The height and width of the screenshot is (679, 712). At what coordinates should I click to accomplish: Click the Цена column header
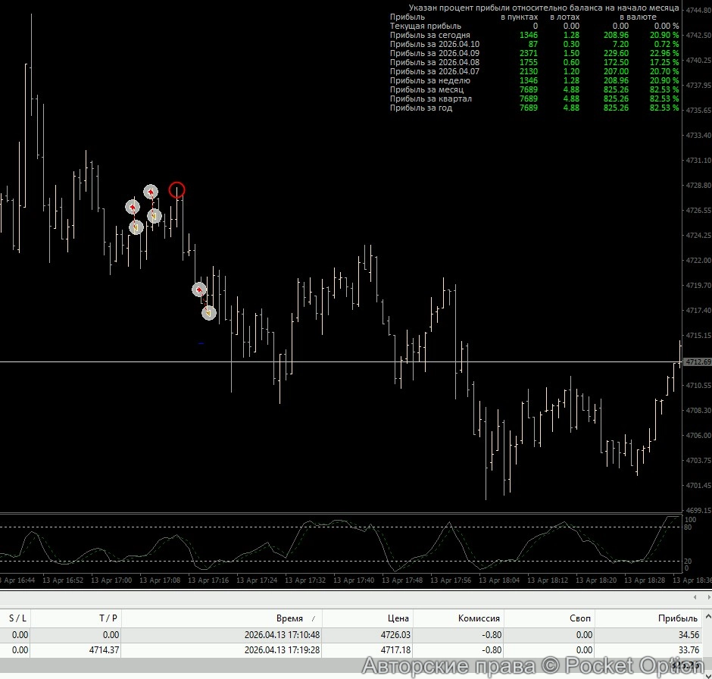[396, 618]
